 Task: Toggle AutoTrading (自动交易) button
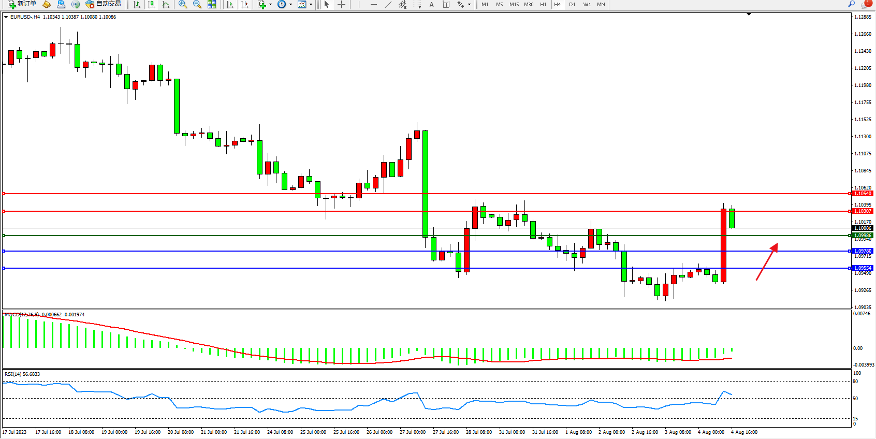103,4
